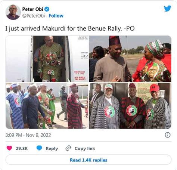177x170 pixels.
Task: Click the tweet text about Makurdi arrival
Action: click(70, 28)
